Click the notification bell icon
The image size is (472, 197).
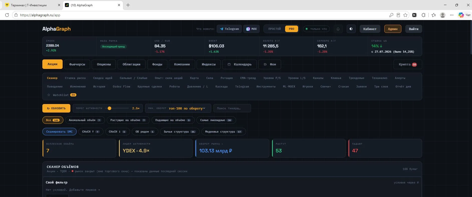point(338,29)
